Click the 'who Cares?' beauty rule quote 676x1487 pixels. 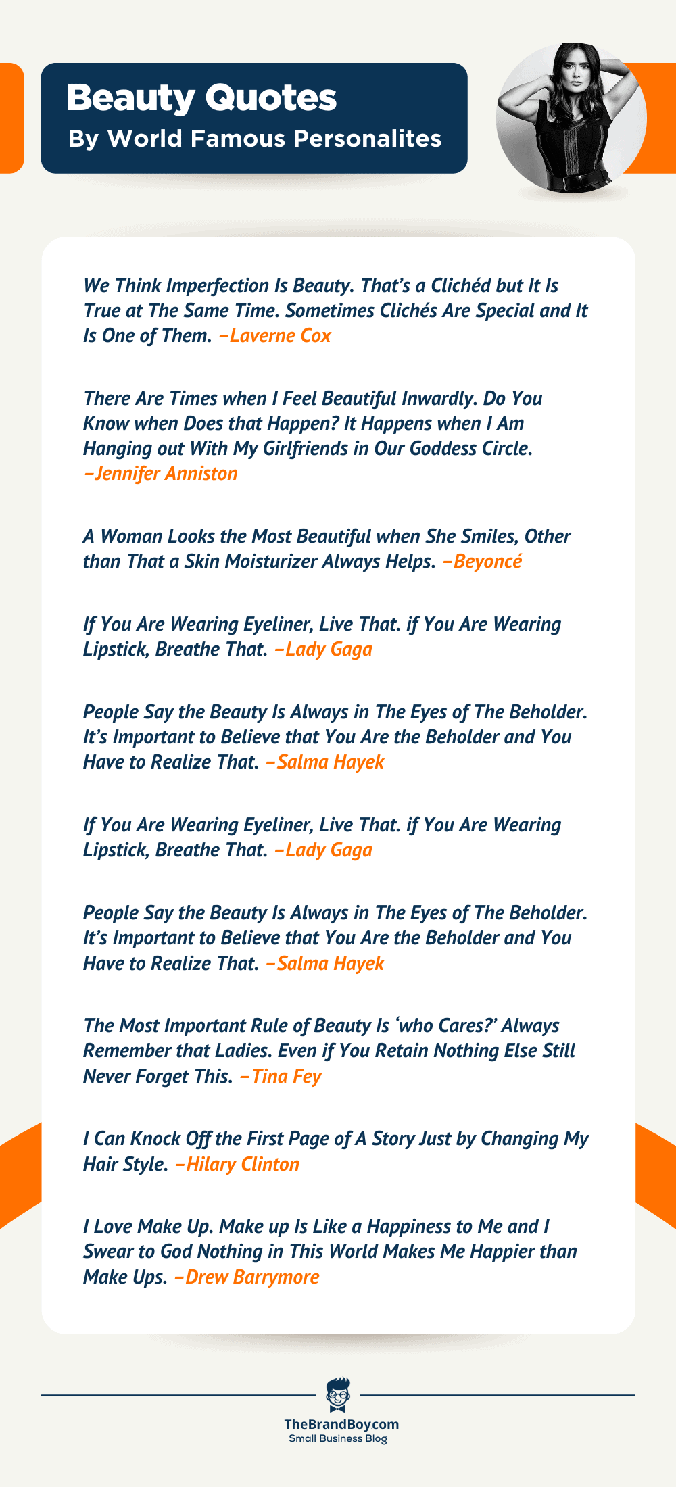coord(329,1051)
